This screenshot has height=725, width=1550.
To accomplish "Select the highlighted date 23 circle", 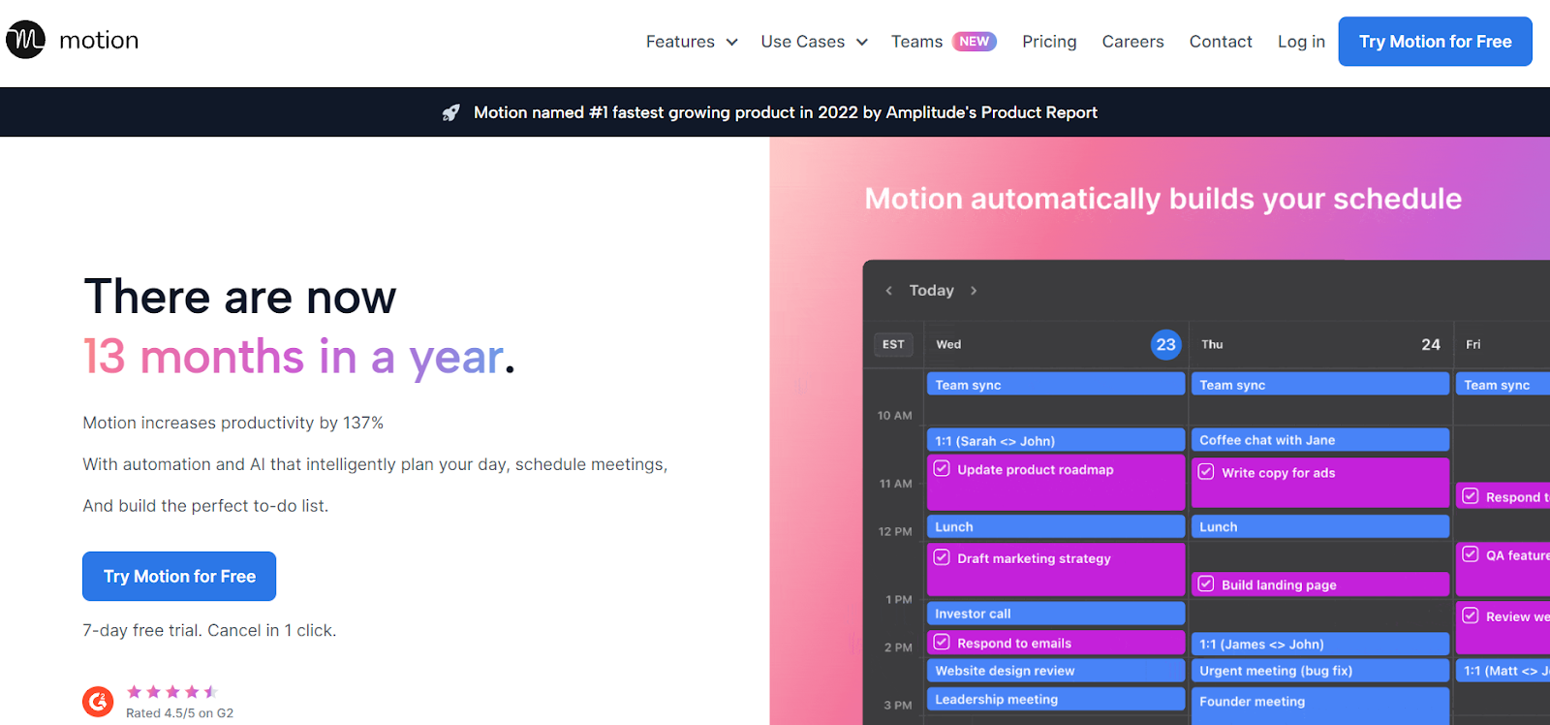I will (x=1165, y=344).
